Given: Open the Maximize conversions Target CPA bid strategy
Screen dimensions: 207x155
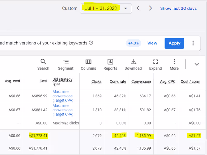Looking at the screenshot, I should pyautogui.click(x=62, y=96).
